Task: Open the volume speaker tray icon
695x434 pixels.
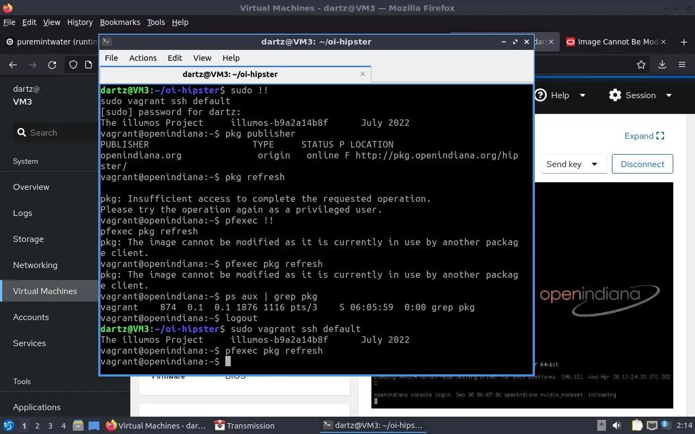Action: [617, 425]
